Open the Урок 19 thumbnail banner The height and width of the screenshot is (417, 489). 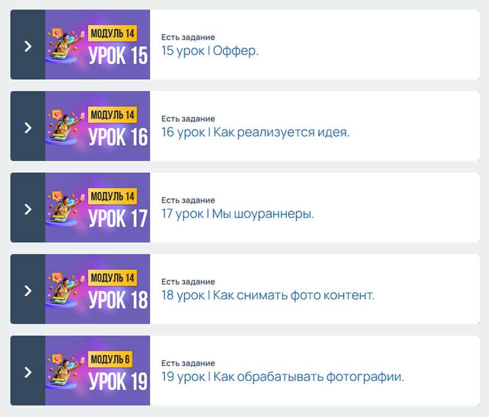(x=98, y=371)
